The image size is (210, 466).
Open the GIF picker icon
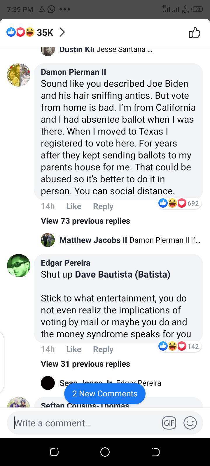coord(169,423)
